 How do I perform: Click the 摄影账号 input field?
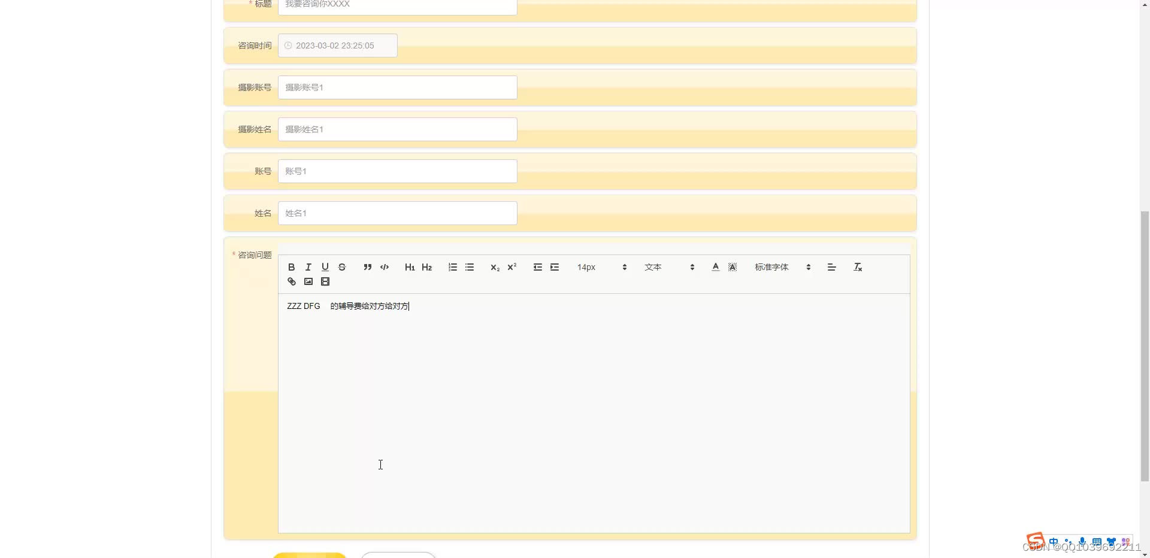click(398, 87)
